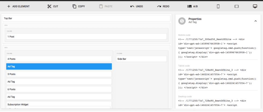Click inside the Mobile code field

coord(218,48)
